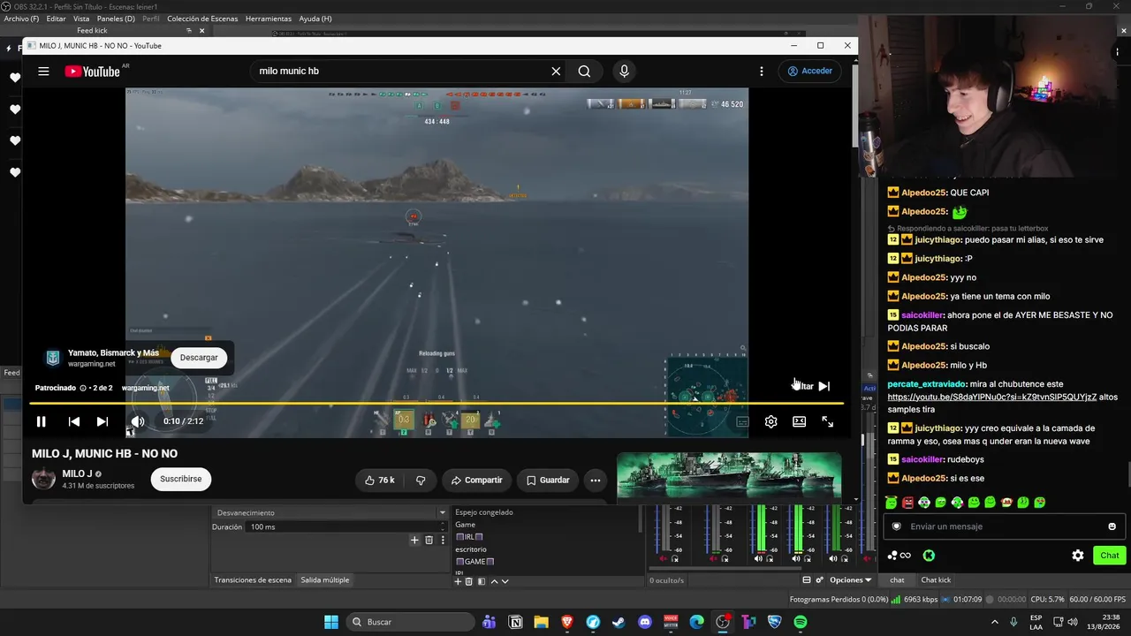Open the Vista menu in OBS

pos(81,19)
